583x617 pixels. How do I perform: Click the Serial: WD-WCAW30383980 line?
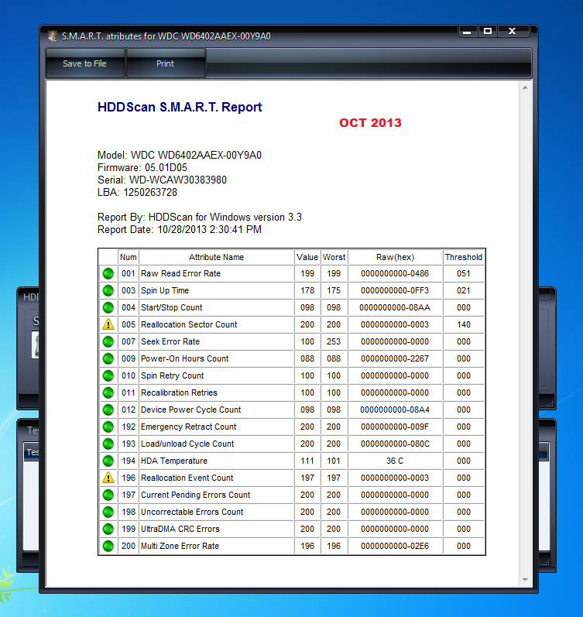click(x=162, y=180)
